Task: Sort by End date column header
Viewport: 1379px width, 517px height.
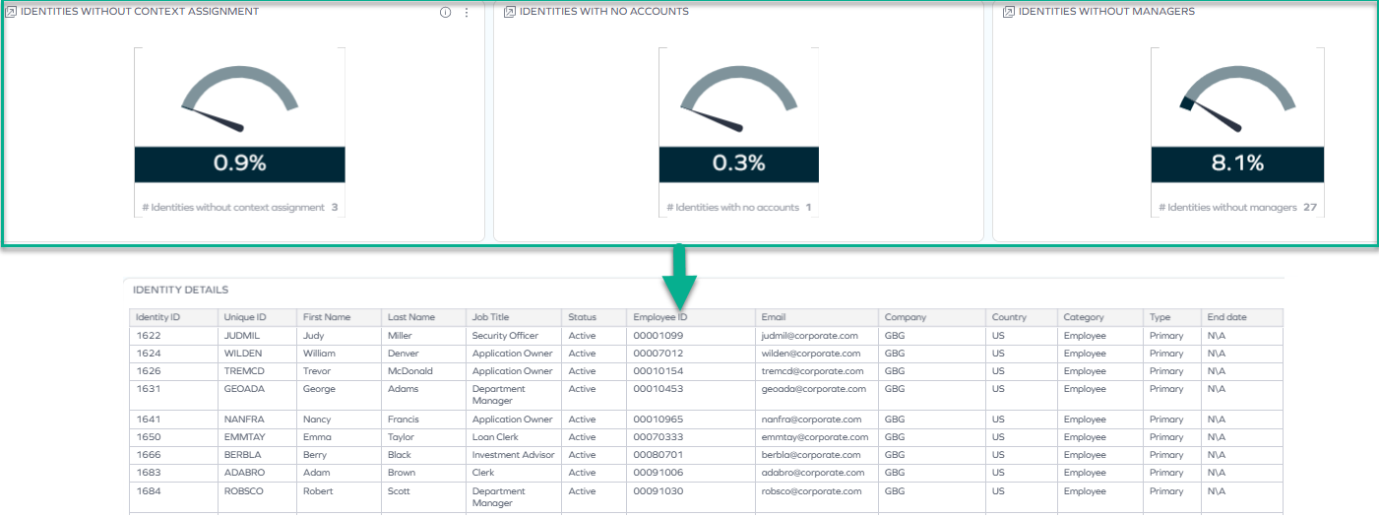Action: (1242, 317)
